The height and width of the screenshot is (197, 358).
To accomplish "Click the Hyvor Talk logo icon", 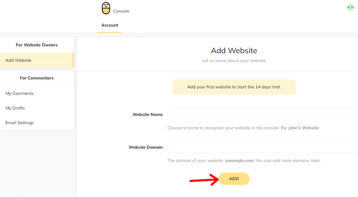I will pos(106,8).
